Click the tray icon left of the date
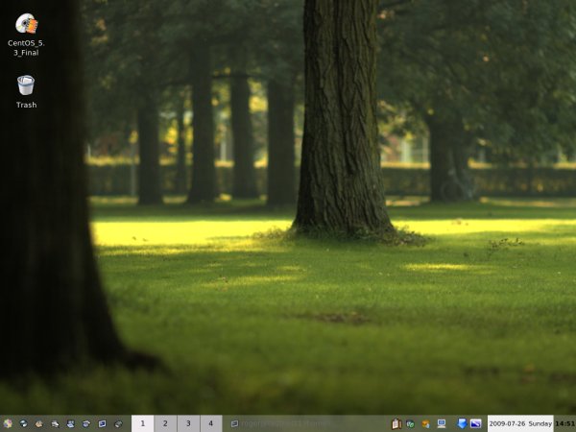The height and width of the screenshot is (432, 576). 476,423
